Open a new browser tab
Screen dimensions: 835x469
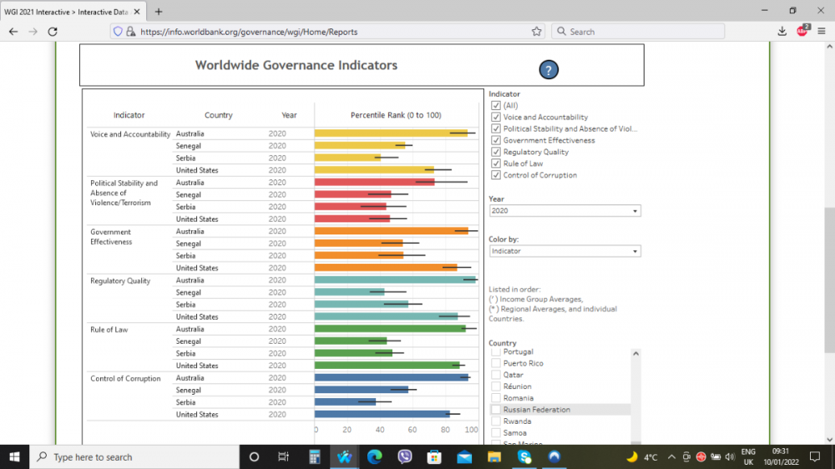pyautogui.click(x=159, y=11)
